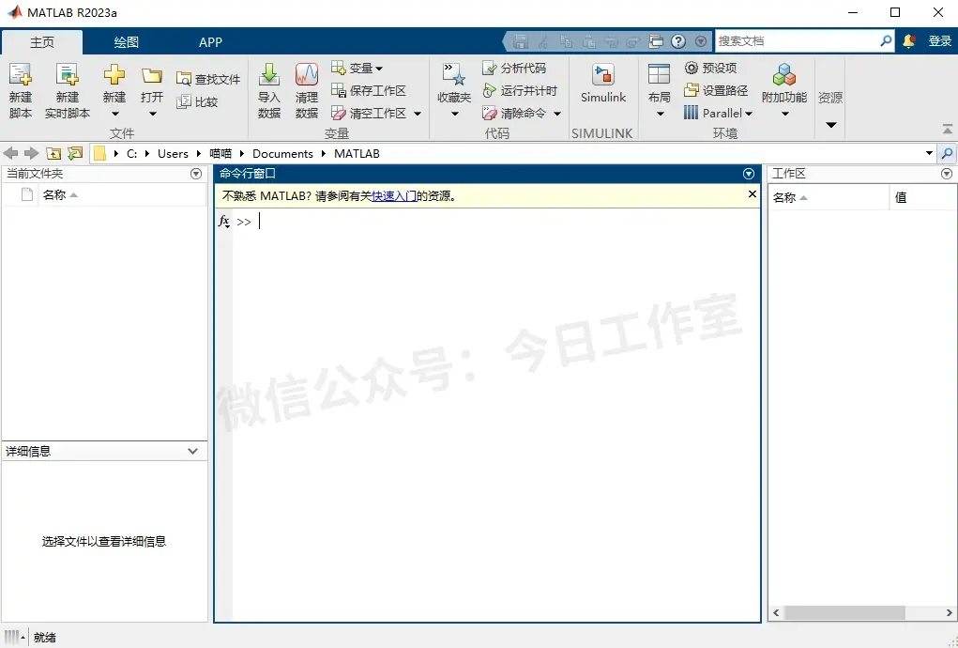Open quick access toolbar options dropdown
958x648 pixels.
click(x=701, y=41)
